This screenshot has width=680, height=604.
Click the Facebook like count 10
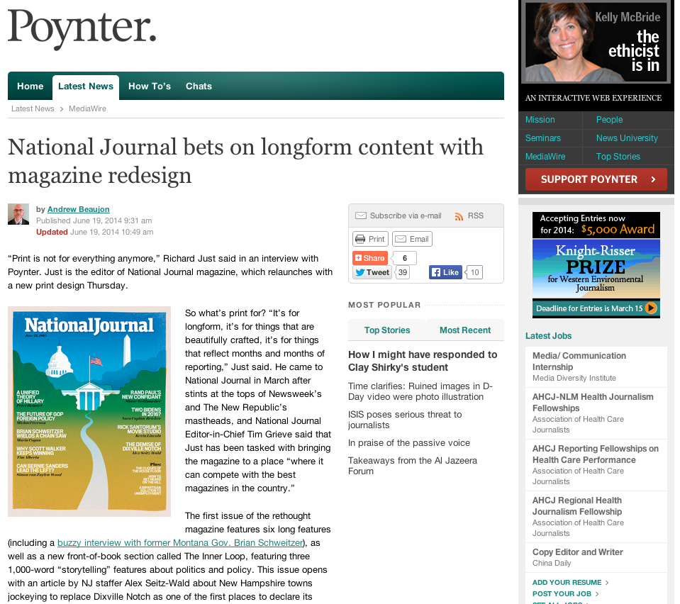coord(475,272)
